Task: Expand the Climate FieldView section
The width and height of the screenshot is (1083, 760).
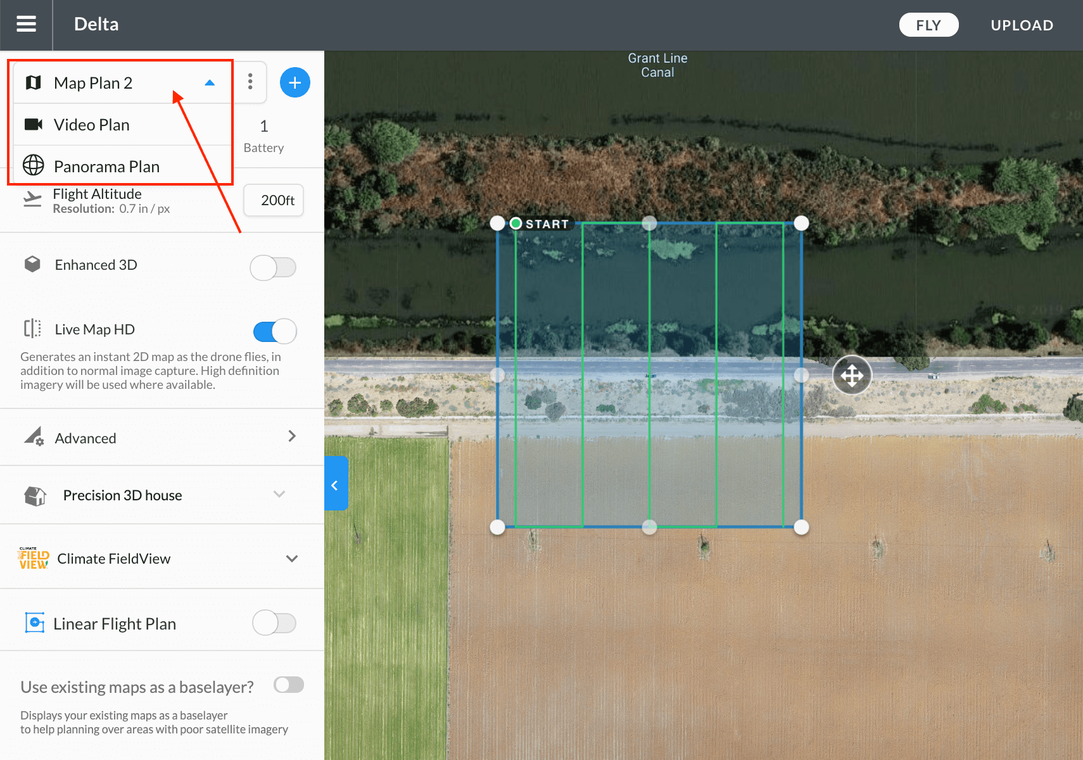Action: pos(292,559)
